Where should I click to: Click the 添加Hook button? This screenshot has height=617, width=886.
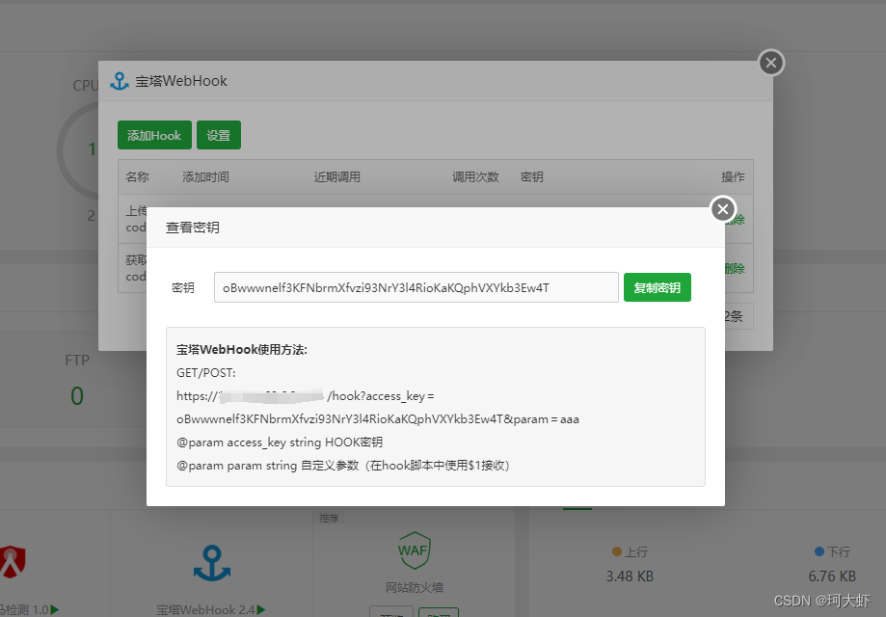[x=154, y=135]
